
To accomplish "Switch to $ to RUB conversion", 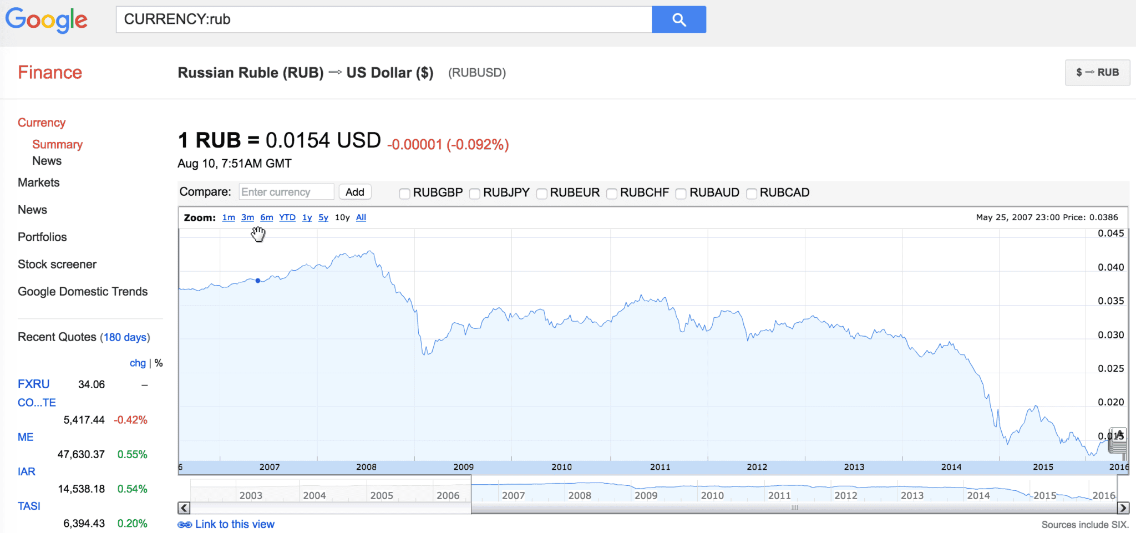I will (x=1097, y=73).
